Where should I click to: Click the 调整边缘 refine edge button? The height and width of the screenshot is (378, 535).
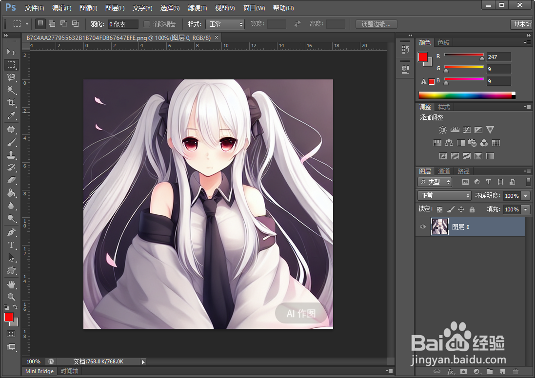(376, 24)
